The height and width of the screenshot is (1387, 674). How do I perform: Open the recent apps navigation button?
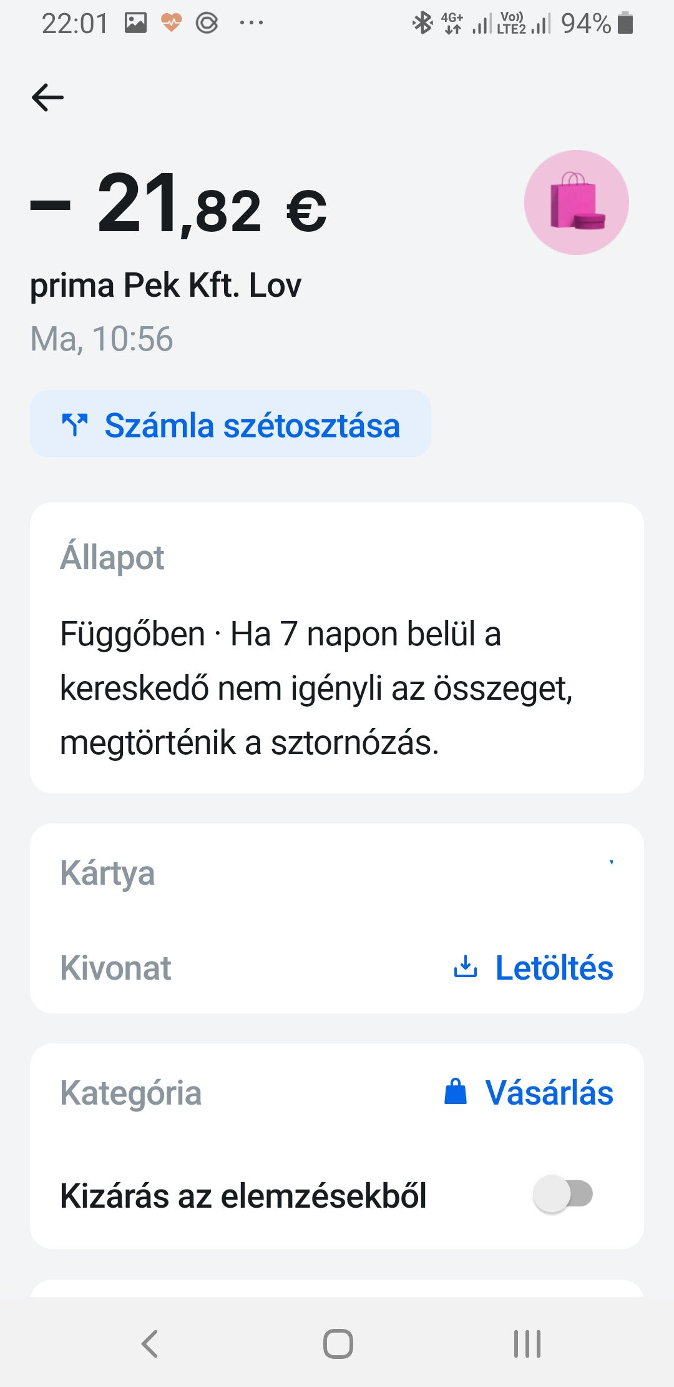point(527,1343)
